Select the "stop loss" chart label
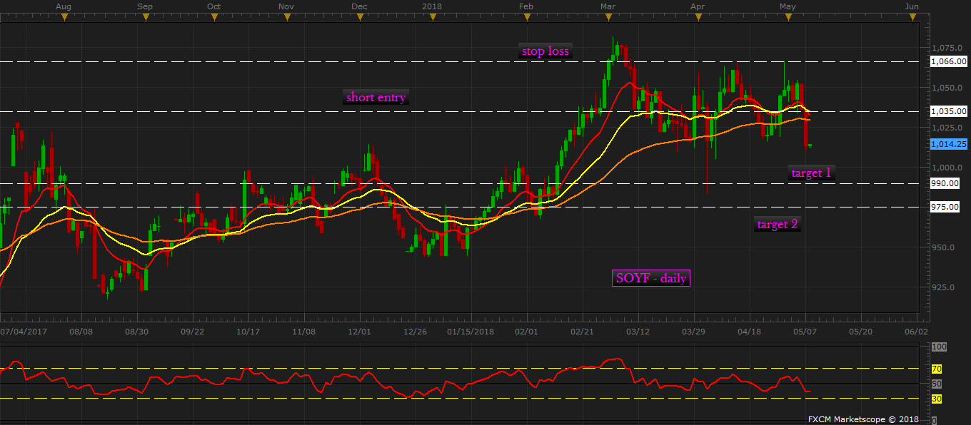This screenshot has height=425, width=971. (x=545, y=51)
